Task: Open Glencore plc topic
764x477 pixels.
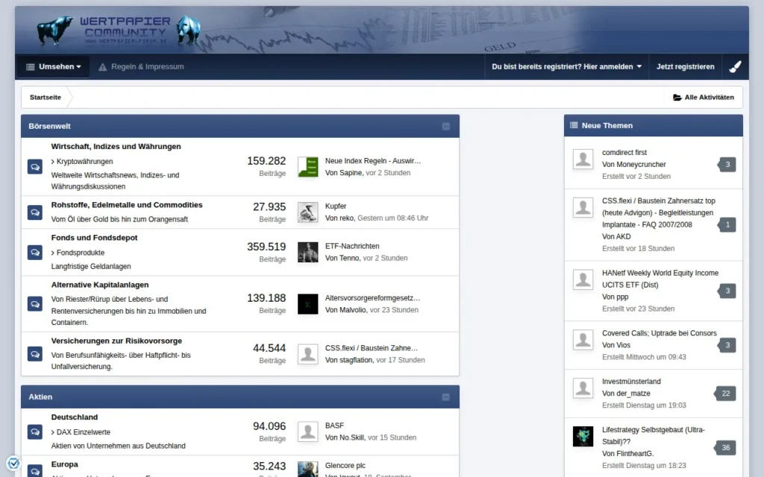Action: coord(345,465)
